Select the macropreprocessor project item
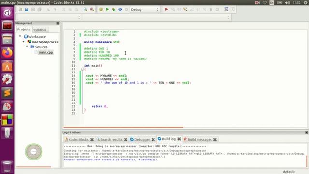Viewport: 309px width, 174px height. pos(45,42)
